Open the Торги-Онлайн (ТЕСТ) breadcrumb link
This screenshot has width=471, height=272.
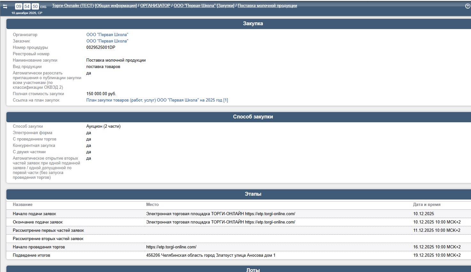pyautogui.click(x=73, y=6)
